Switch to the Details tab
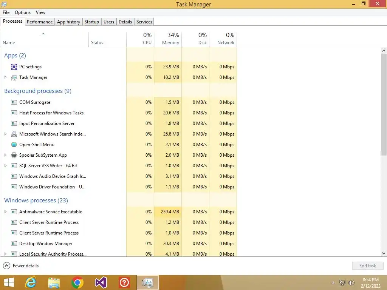The image size is (387, 290). click(125, 22)
